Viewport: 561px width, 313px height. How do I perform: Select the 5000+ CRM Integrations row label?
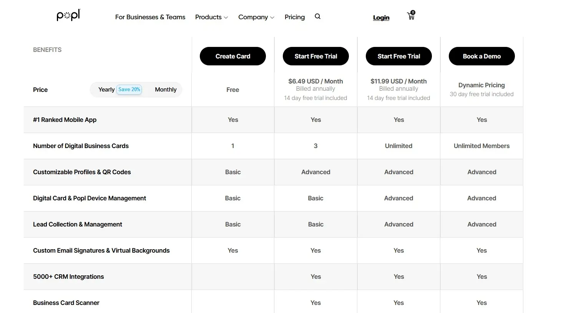click(x=68, y=276)
